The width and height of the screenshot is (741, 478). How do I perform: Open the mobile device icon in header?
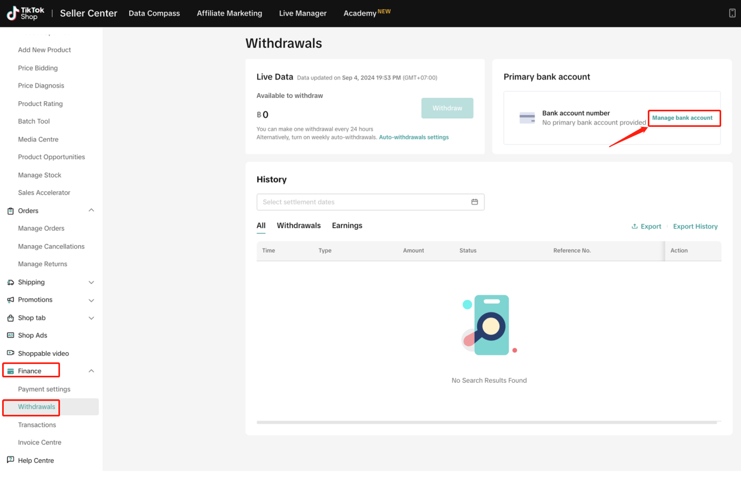point(732,13)
